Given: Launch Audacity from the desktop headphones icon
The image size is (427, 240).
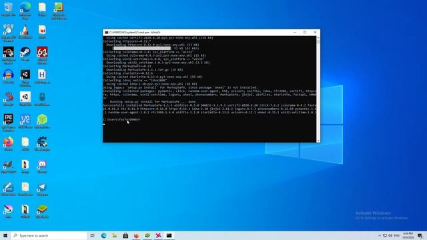Looking at the screenshot, I should (x=9, y=76).
